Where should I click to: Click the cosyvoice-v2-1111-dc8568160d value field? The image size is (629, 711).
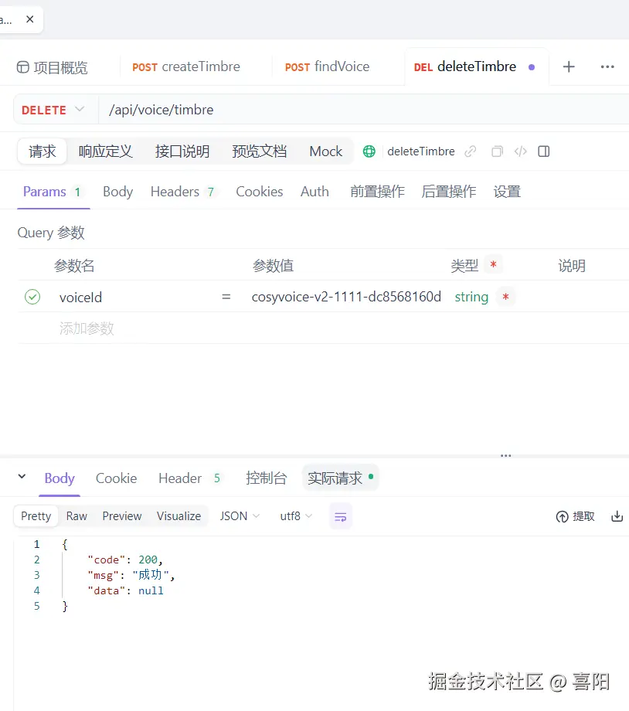click(346, 297)
